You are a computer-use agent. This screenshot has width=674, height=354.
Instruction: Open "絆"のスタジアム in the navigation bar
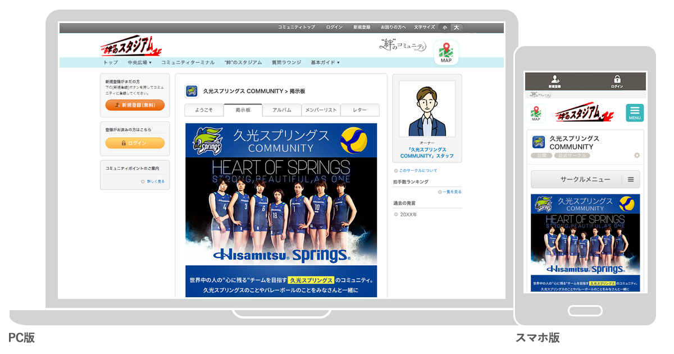point(243,62)
